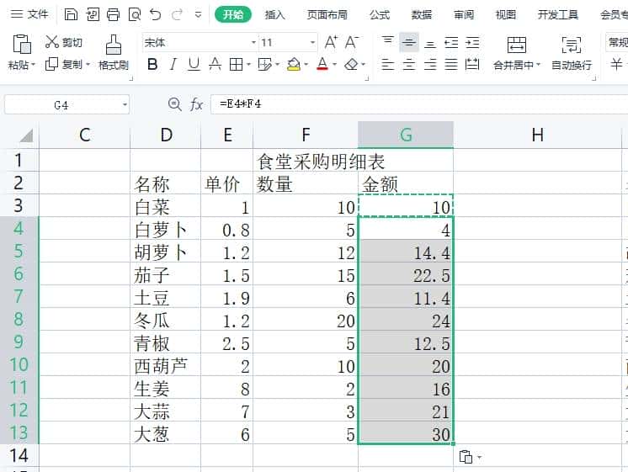Open the font size dropdown 11
This screenshot has width=628, height=472.
tap(312, 42)
